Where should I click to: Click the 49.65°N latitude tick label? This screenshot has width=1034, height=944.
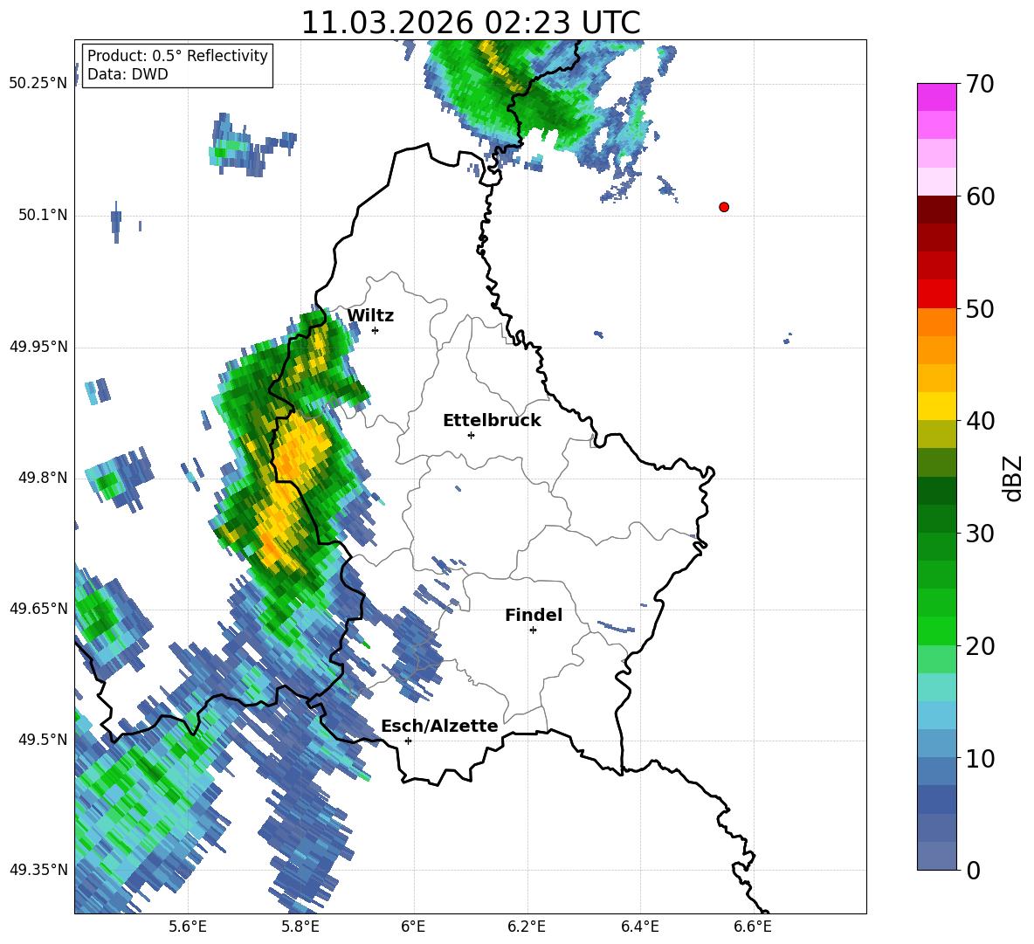pyautogui.click(x=38, y=608)
